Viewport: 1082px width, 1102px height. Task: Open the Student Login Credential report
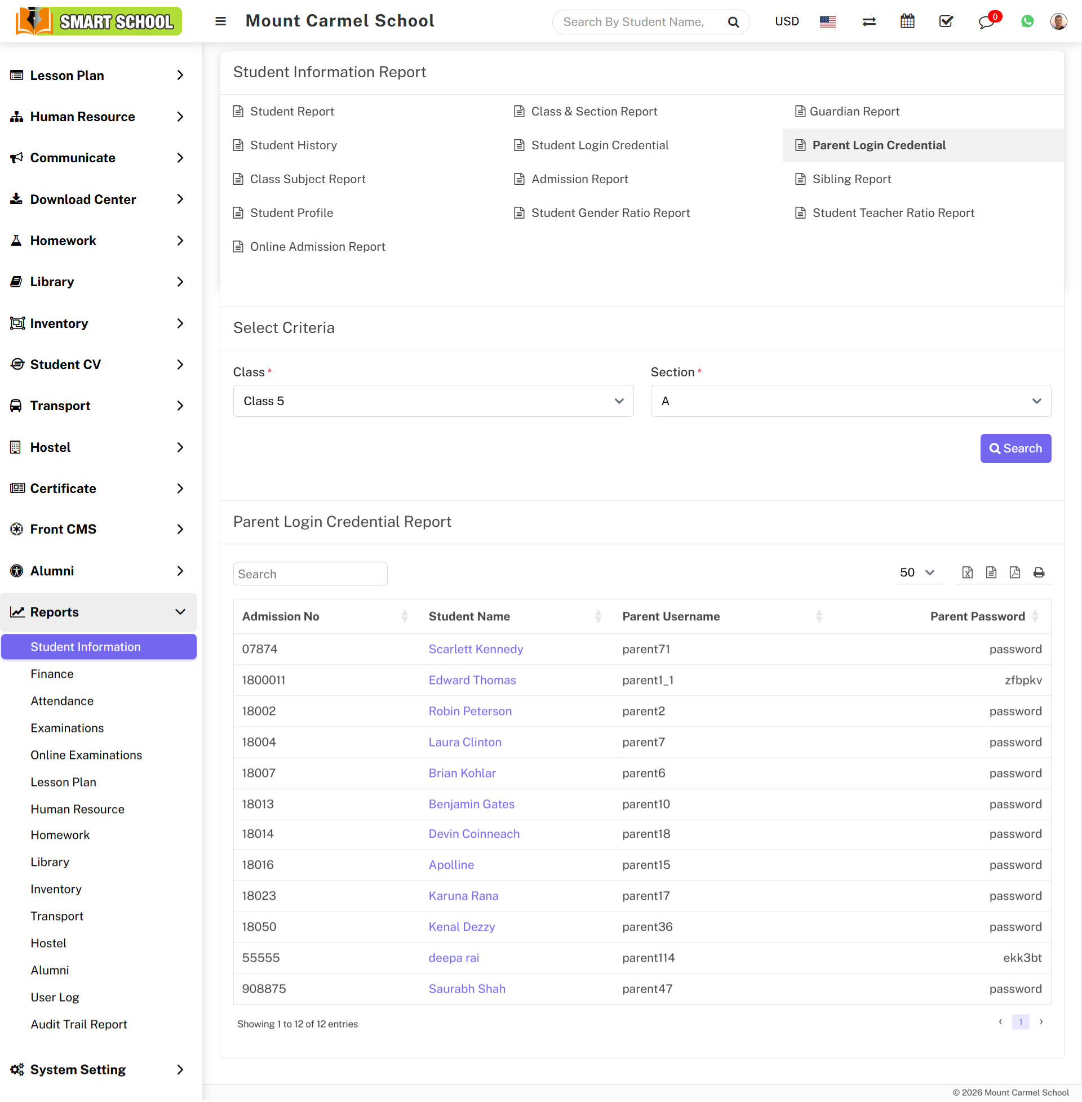point(600,145)
